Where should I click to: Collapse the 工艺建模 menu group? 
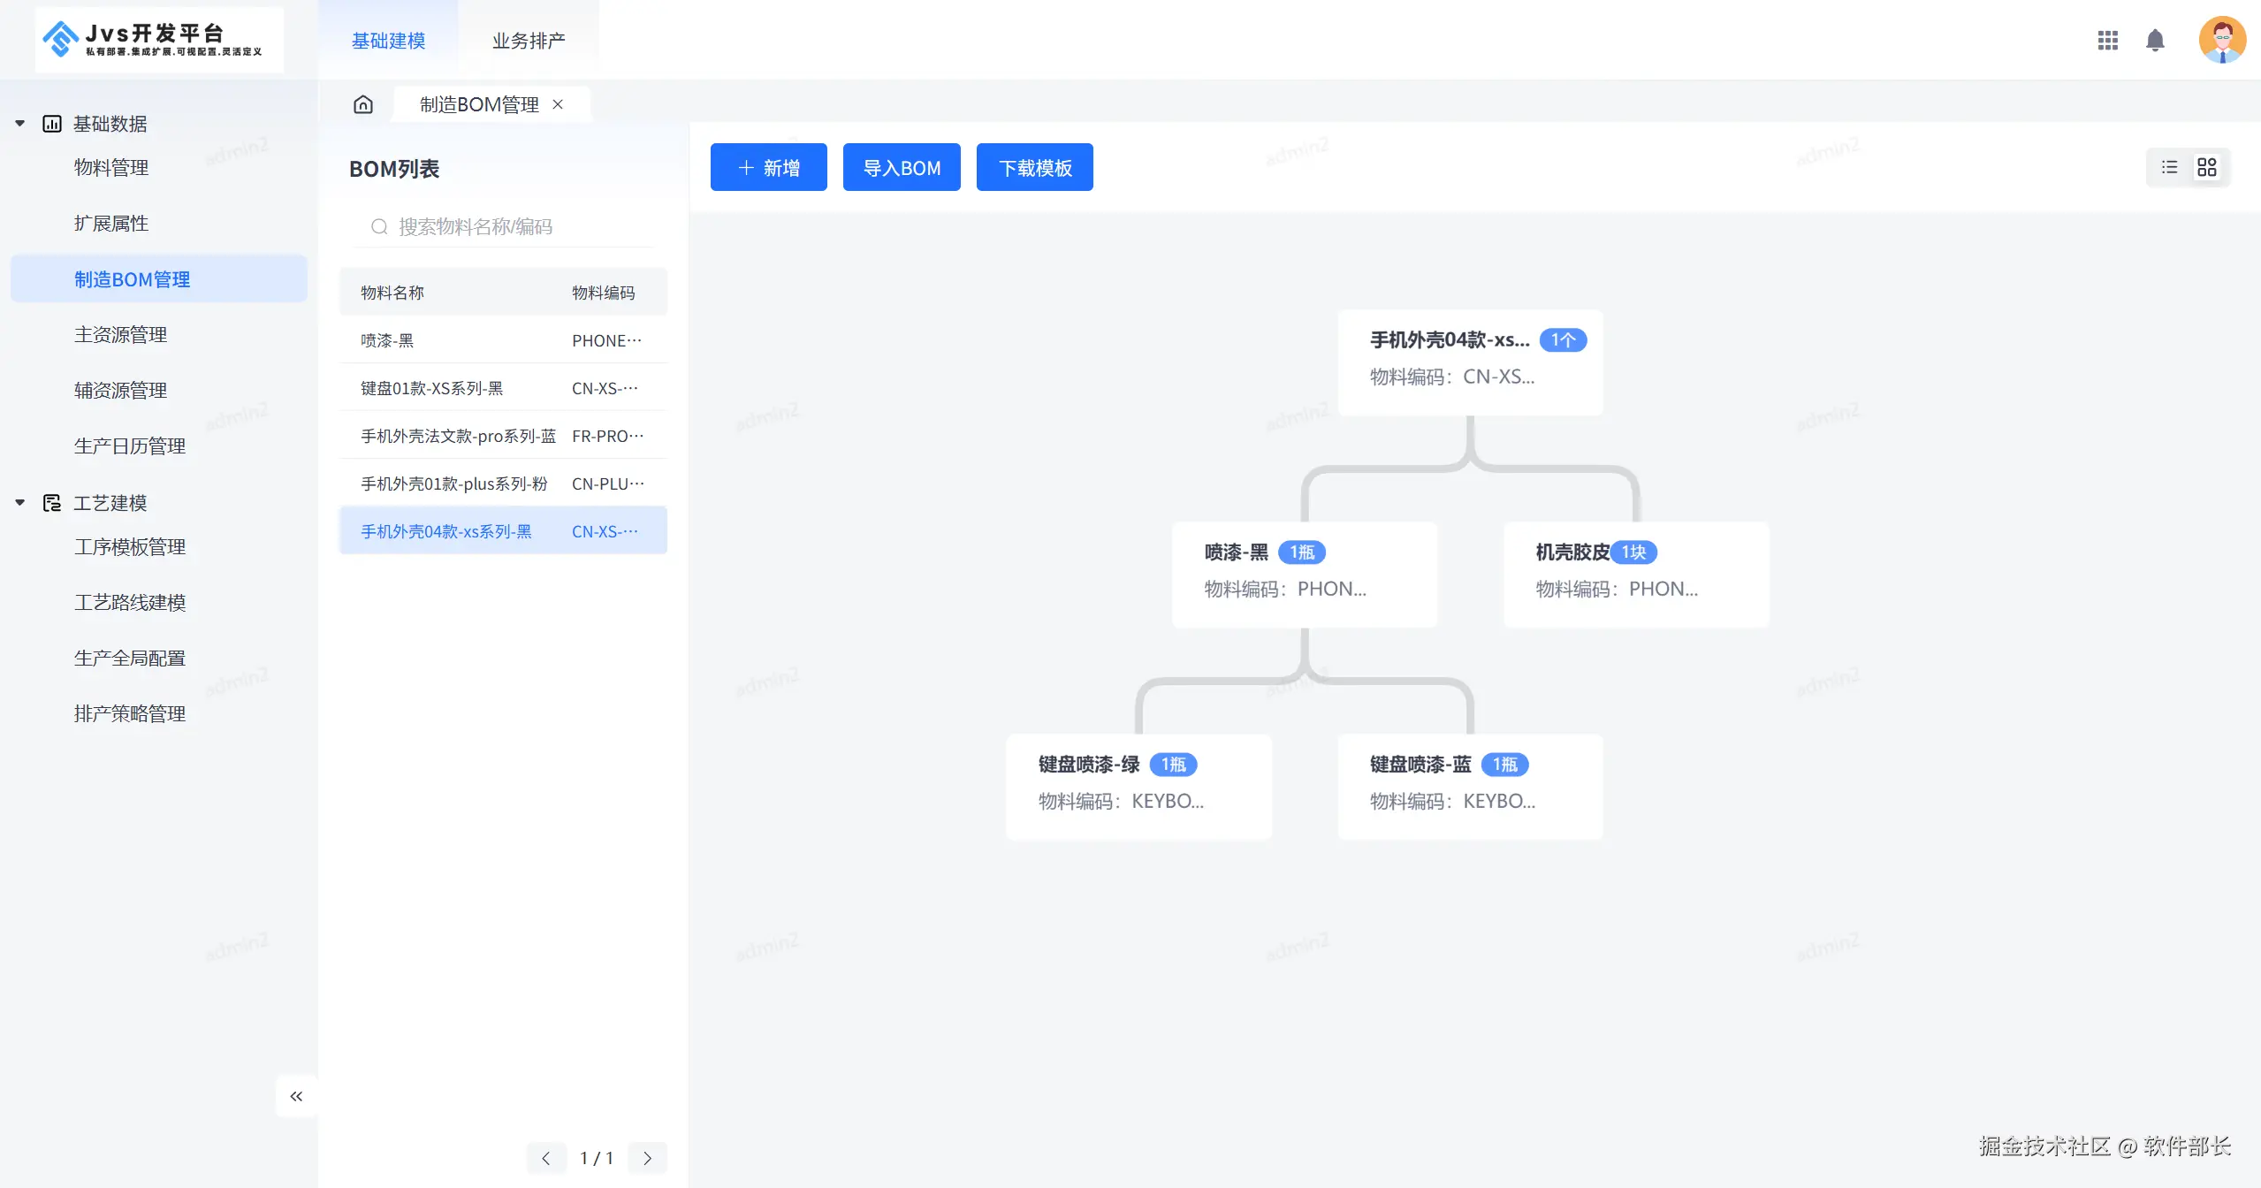tap(20, 503)
